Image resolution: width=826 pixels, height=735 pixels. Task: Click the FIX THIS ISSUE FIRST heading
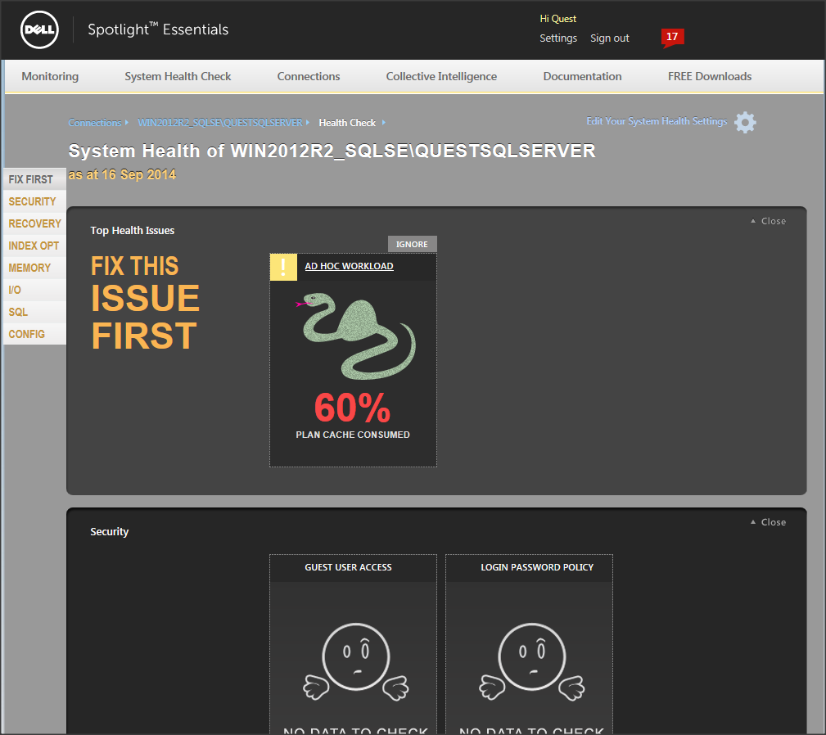tap(146, 304)
